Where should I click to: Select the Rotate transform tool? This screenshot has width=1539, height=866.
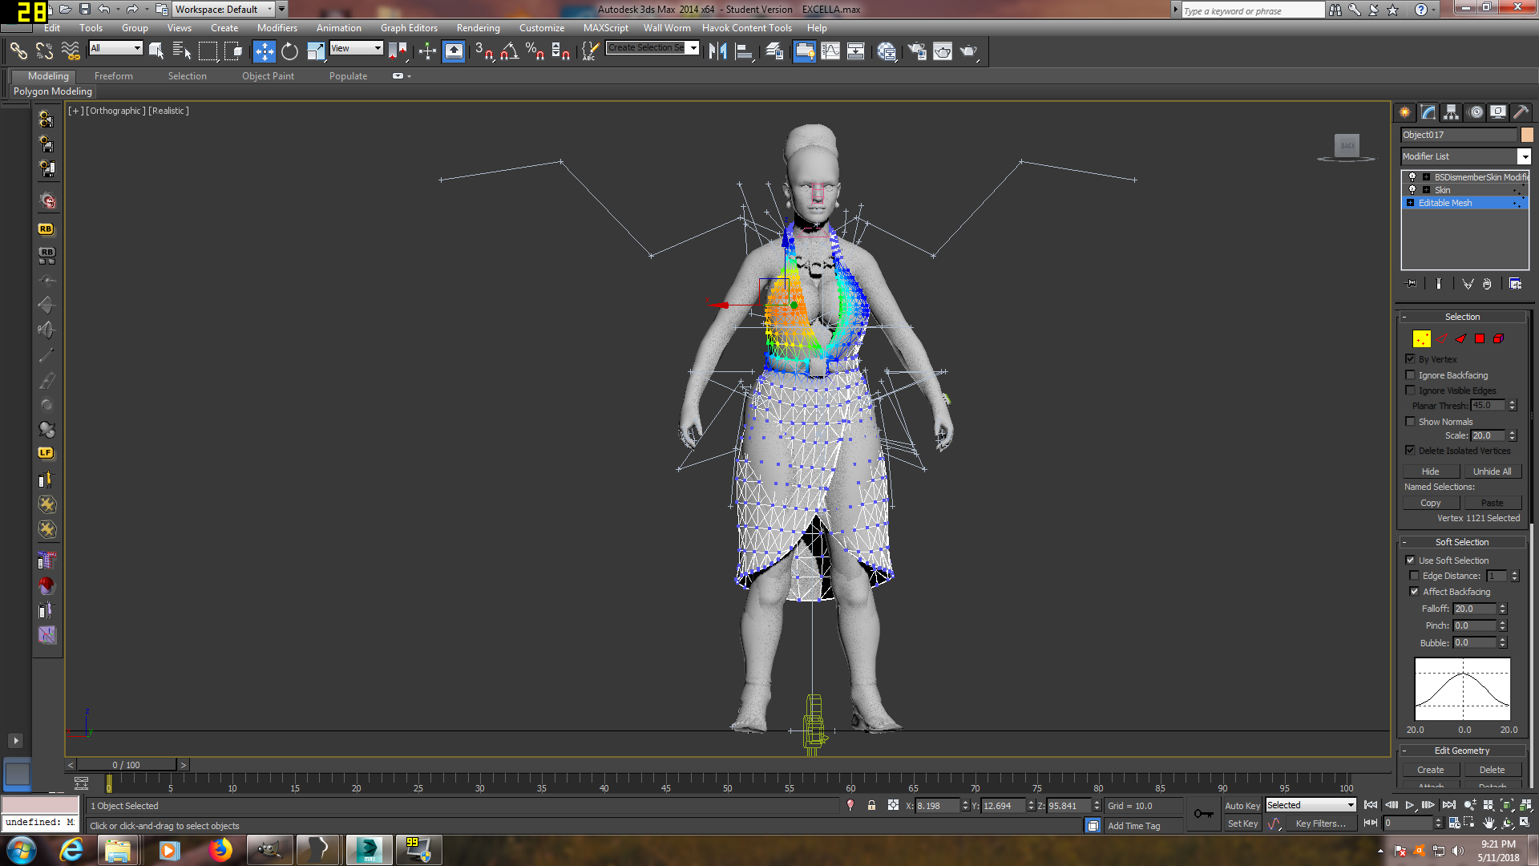click(x=289, y=51)
